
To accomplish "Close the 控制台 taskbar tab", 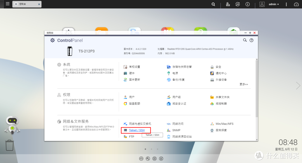I will [x=39, y=4].
